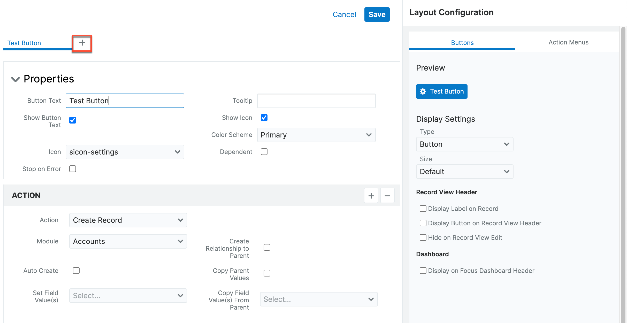Switch to the Action Menus tab
The height and width of the screenshot is (323, 627).
coord(568,42)
